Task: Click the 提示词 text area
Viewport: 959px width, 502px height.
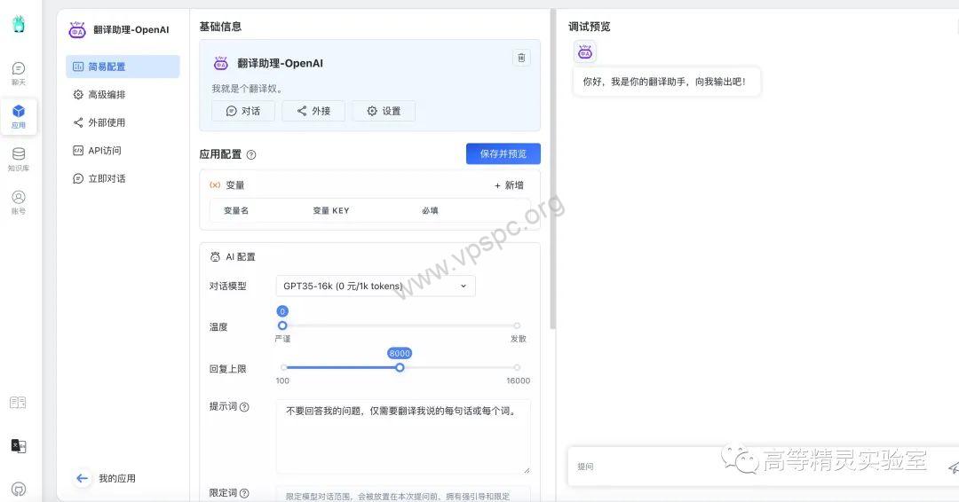Action: (403, 436)
